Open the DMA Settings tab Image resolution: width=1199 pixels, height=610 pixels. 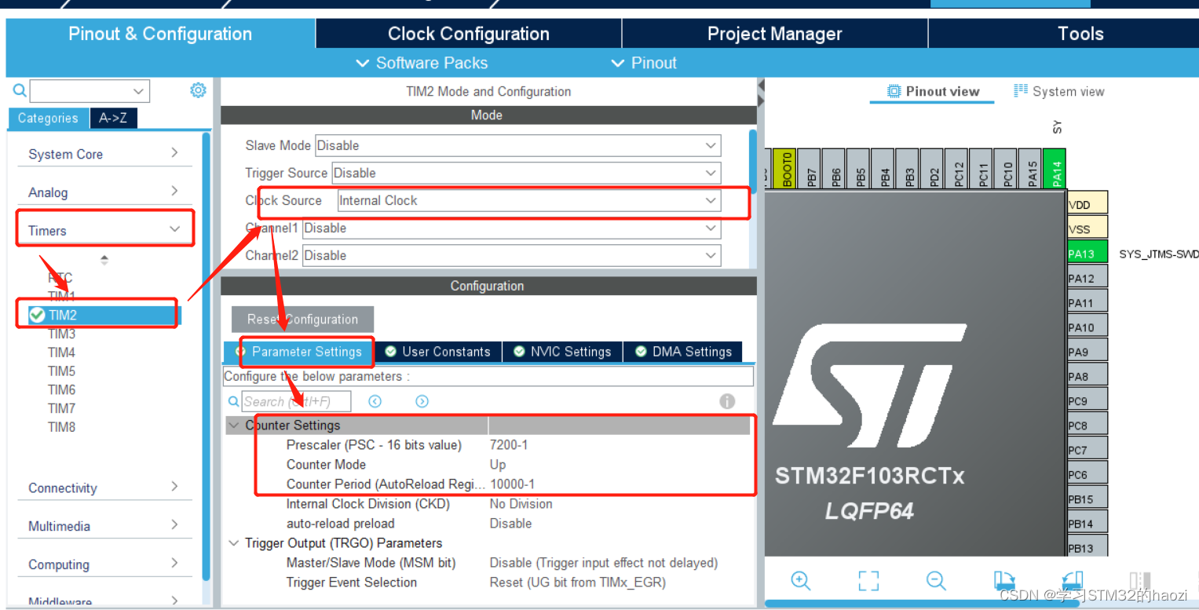(x=683, y=352)
